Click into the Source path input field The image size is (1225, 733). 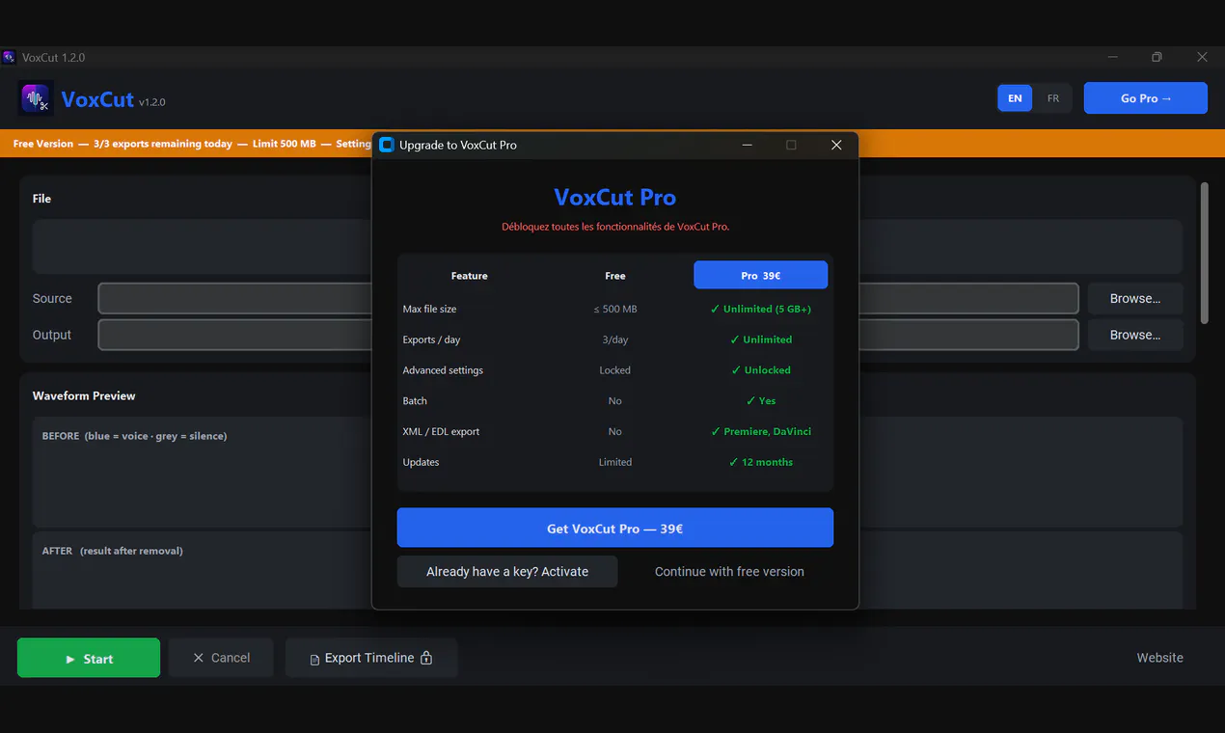[x=587, y=299]
